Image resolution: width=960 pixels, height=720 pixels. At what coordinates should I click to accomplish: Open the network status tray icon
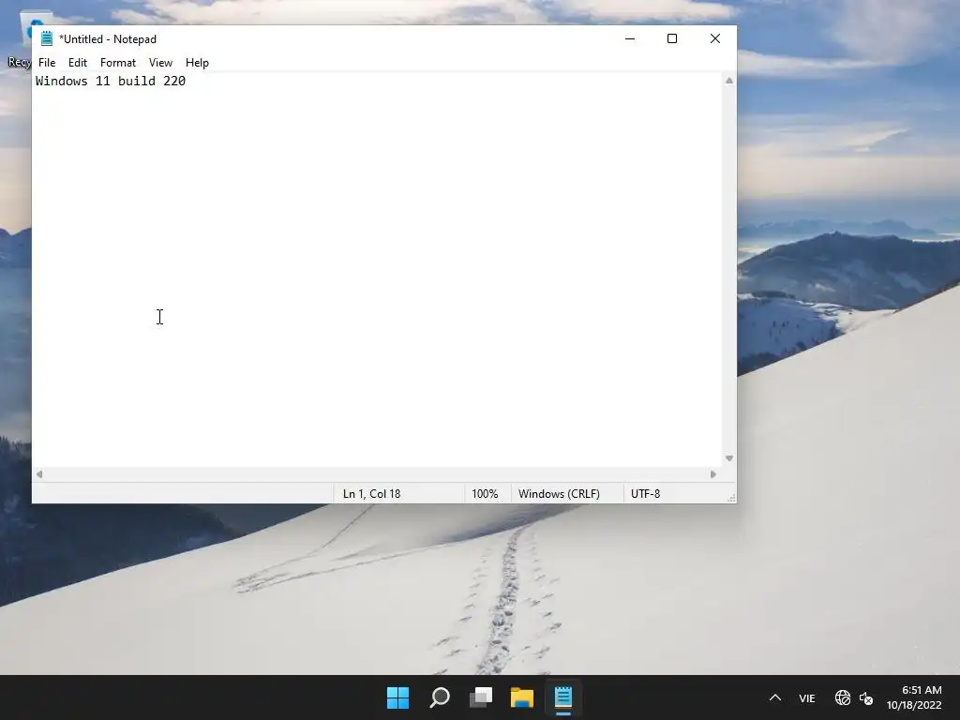tap(843, 697)
